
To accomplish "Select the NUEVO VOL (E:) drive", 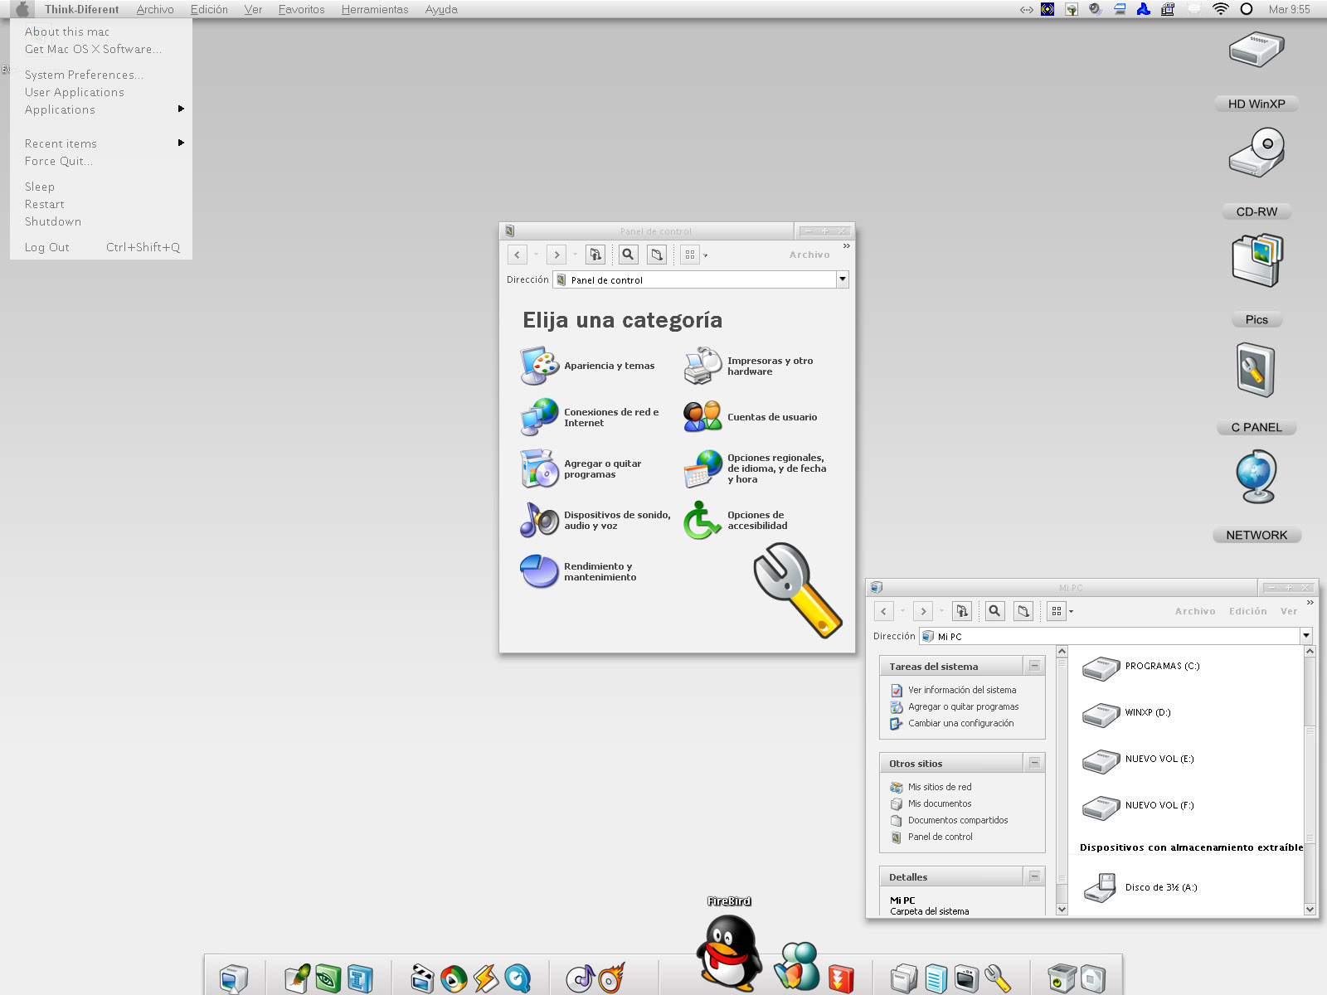I will (x=1138, y=760).
